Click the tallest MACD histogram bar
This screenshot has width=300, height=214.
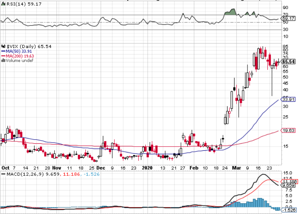tap(259, 202)
